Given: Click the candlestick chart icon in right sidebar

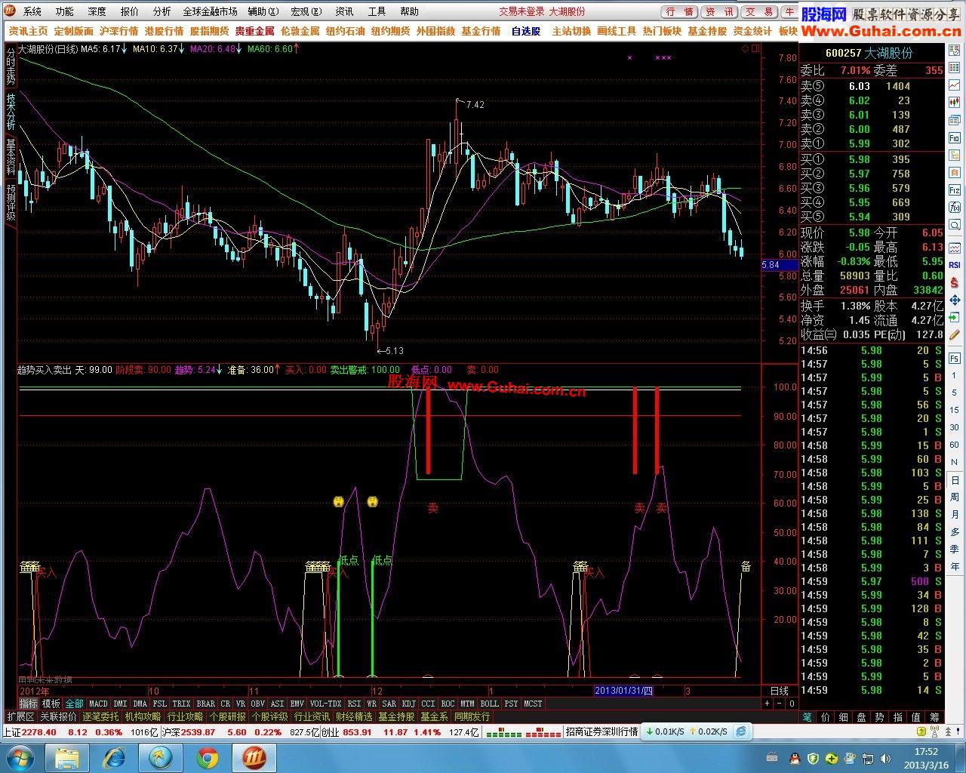Looking at the screenshot, I should tap(955, 103).
